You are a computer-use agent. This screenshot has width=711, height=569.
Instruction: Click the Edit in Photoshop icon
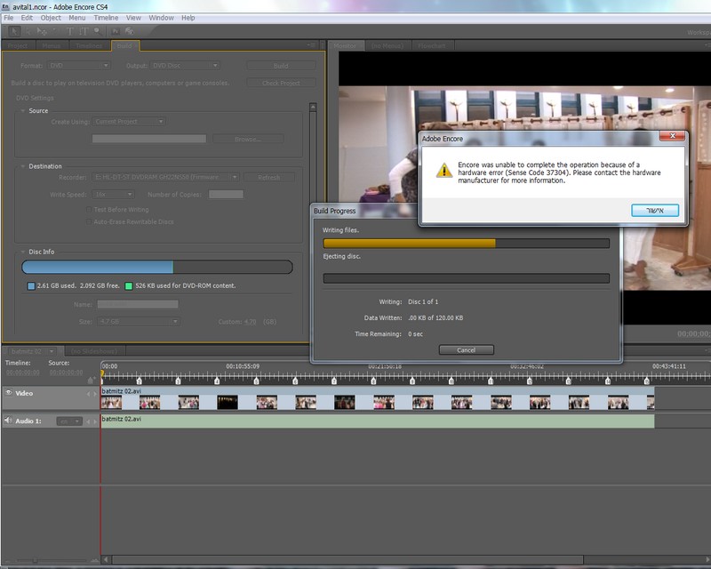pyautogui.click(x=116, y=31)
